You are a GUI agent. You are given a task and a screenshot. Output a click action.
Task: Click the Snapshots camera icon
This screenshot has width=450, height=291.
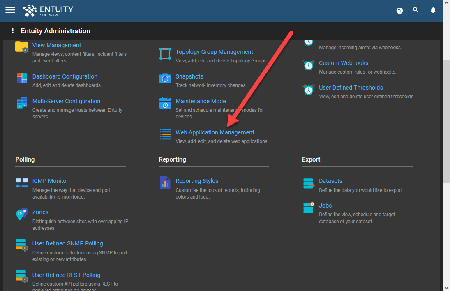click(165, 78)
